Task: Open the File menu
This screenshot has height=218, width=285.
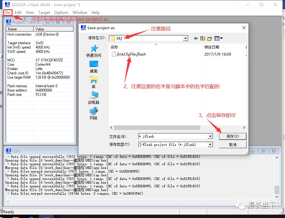Action: pyautogui.click(x=7, y=13)
